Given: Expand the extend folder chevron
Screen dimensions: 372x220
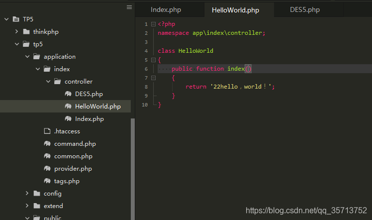Looking at the screenshot, I should tap(27, 206).
